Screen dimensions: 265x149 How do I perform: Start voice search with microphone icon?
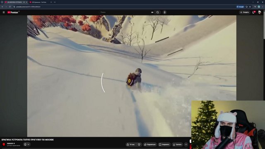tap(165, 12)
